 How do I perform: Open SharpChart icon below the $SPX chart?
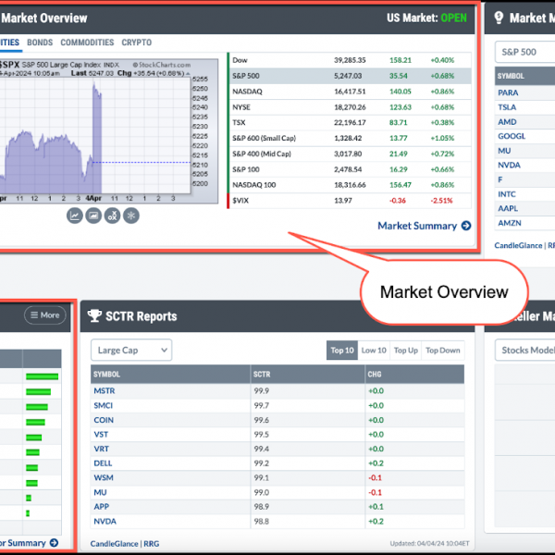pos(75,216)
